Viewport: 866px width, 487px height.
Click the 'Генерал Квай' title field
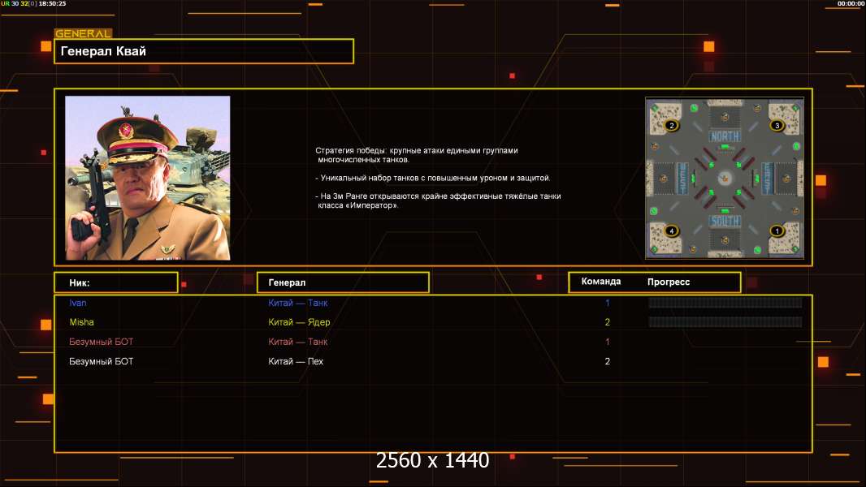coord(204,51)
